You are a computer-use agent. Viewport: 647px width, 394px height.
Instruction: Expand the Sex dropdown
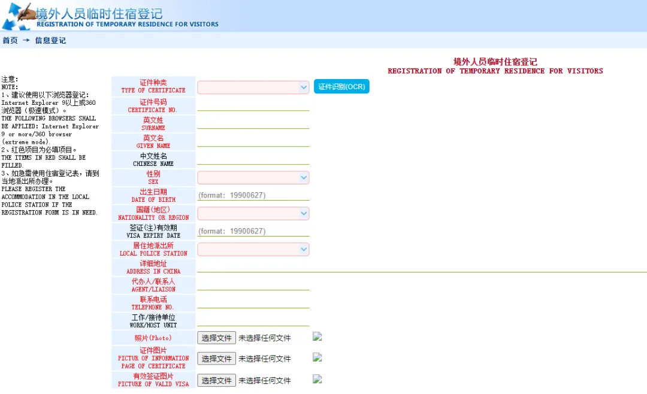click(x=253, y=178)
